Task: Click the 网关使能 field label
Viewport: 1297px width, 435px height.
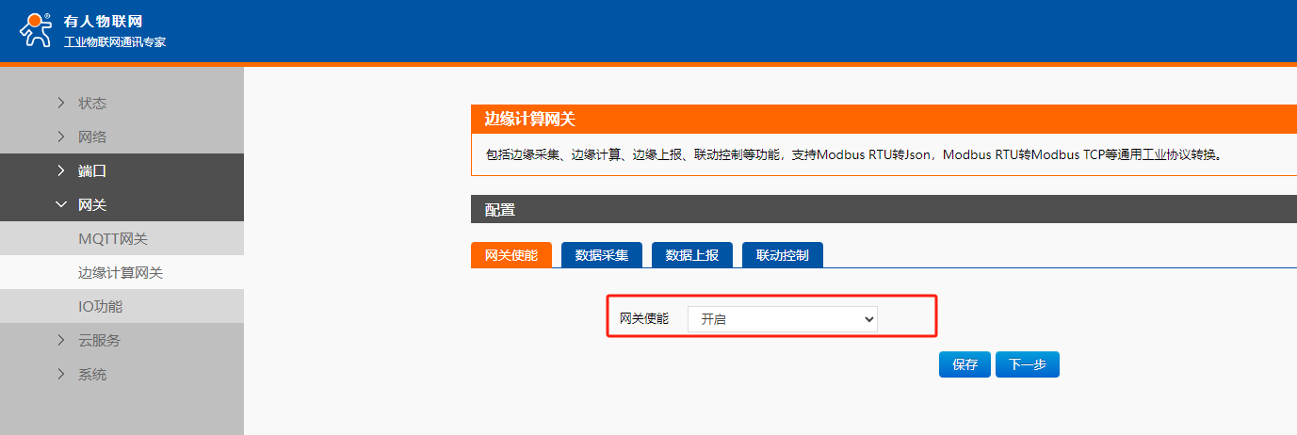Action: pos(643,319)
